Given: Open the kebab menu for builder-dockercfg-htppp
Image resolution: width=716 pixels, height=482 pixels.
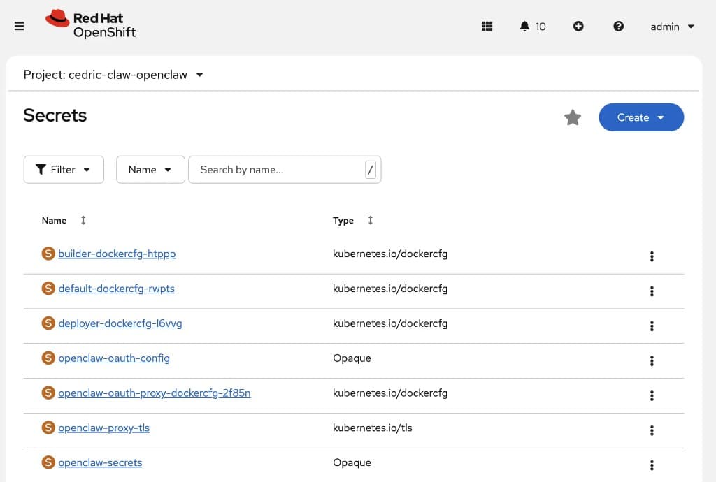Looking at the screenshot, I should pos(652,256).
